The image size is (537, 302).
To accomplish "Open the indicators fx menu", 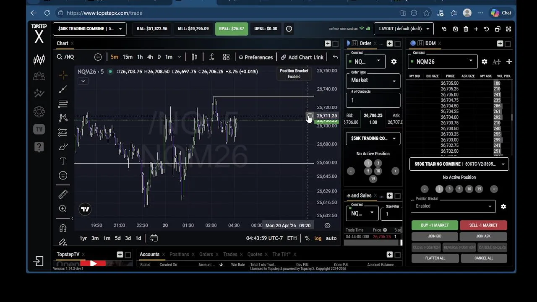I will [212, 57].
